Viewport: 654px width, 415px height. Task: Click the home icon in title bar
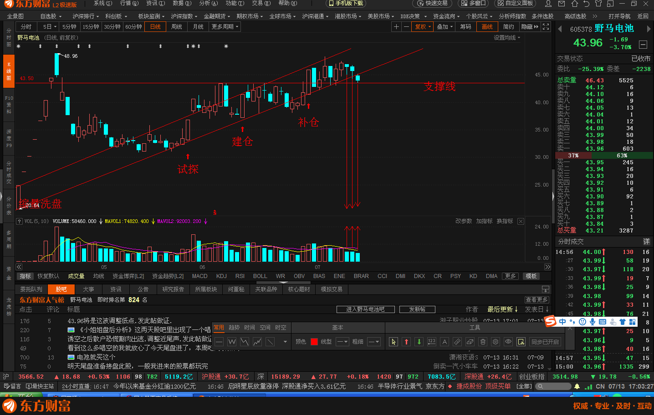point(574,3)
